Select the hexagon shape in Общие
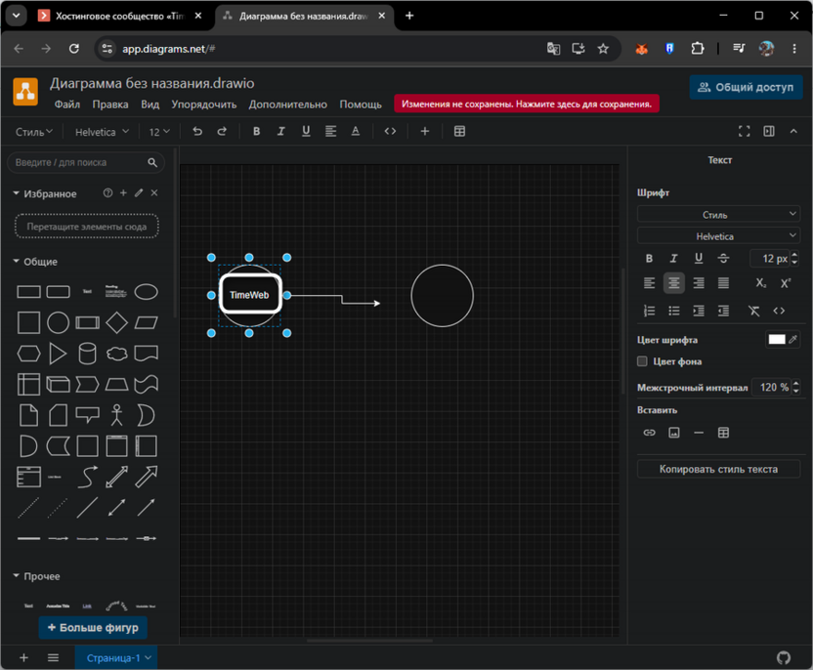This screenshot has height=670, width=813. point(28,354)
